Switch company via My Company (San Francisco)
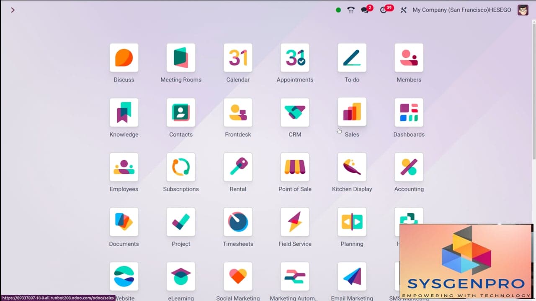536x301 pixels. pos(462,10)
